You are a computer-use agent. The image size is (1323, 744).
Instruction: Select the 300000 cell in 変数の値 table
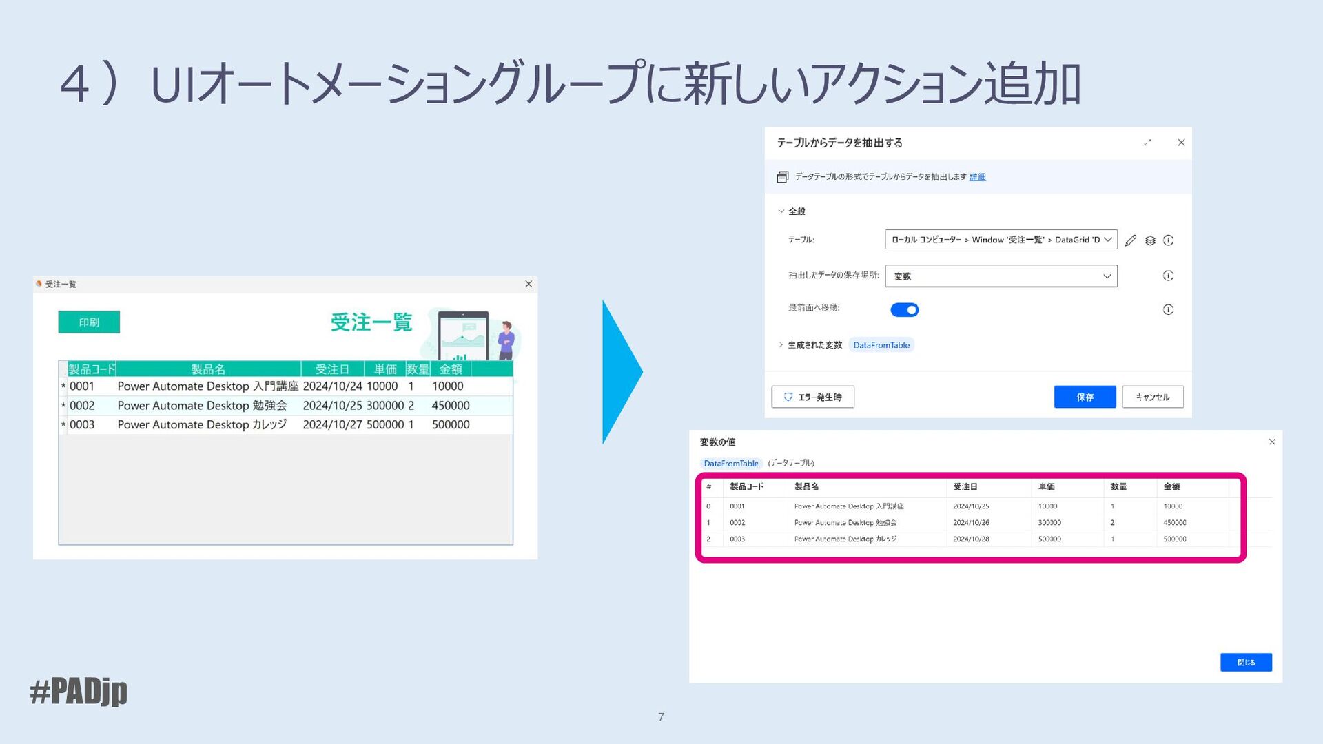coord(1049,523)
